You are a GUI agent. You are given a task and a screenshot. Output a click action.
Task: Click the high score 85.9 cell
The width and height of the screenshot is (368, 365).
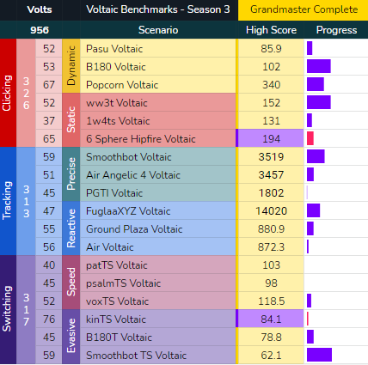point(271,49)
